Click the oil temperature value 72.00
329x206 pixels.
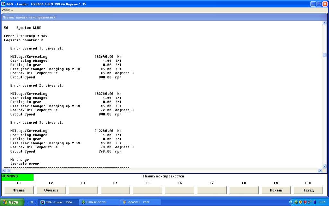pos(106,110)
